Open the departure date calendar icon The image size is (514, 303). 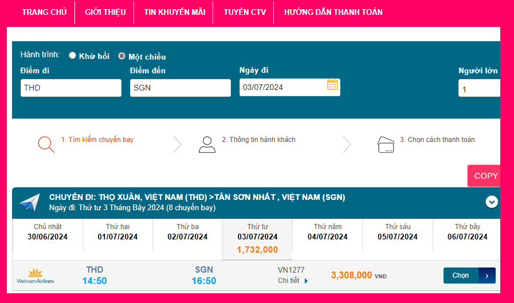pos(332,85)
